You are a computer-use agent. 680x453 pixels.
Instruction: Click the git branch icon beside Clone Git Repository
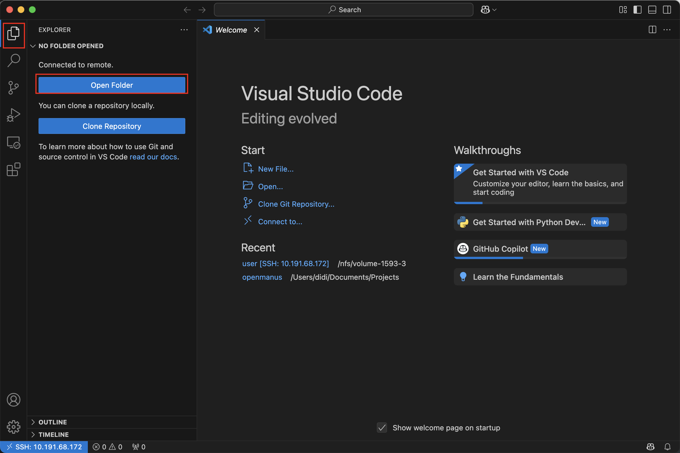pos(248,203)
